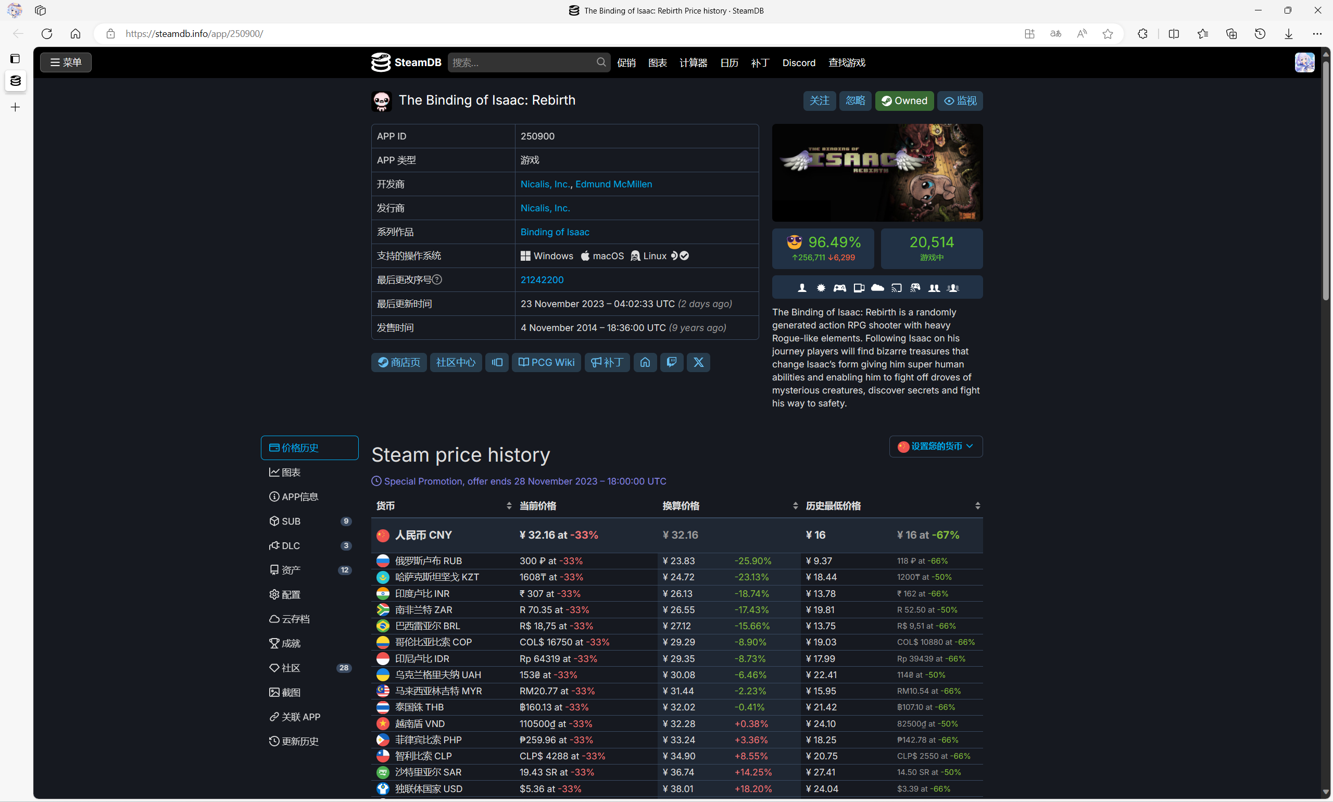Open browser extensions icon

pos(1142,33)
